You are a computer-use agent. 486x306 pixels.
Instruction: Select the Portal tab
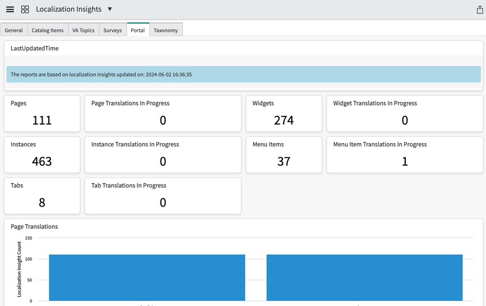137,30
